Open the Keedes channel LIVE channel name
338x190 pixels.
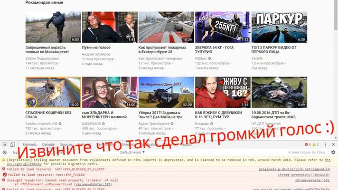[x=41, y=123]
